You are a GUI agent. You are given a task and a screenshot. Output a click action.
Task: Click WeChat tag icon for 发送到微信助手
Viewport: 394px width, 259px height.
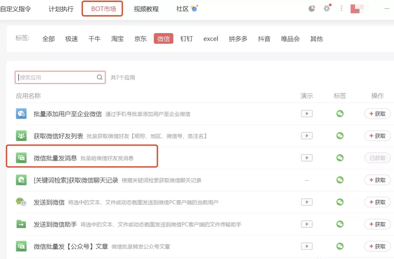[x=340, y=224]
